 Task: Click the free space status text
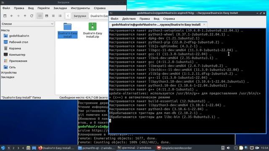(84, 98)
